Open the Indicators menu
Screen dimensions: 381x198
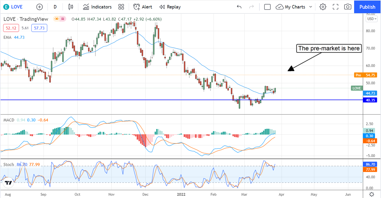pos(97,7)
